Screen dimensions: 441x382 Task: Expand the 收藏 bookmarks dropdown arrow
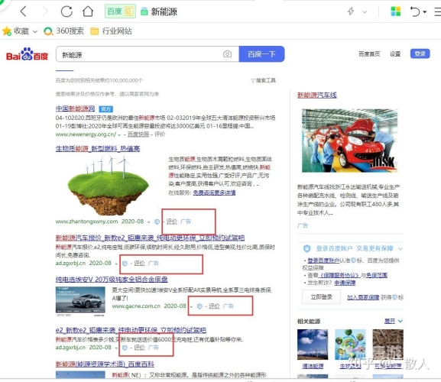tap(35, 31)
